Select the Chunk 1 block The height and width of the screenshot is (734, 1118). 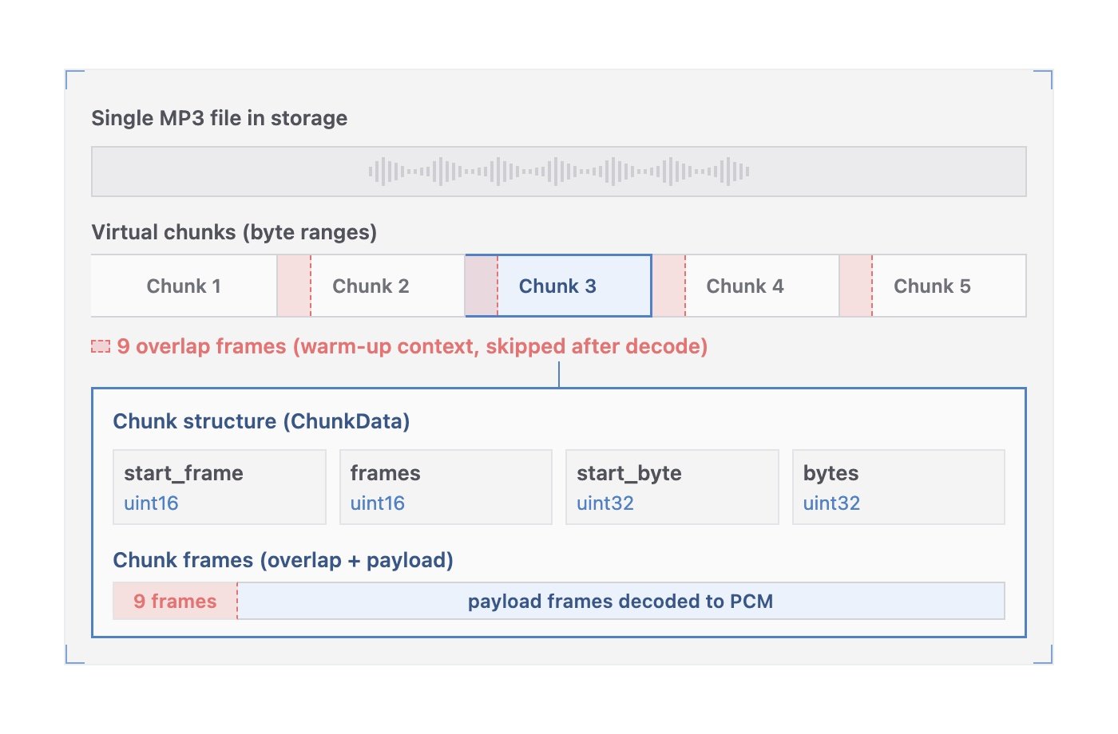coord(184,286)
